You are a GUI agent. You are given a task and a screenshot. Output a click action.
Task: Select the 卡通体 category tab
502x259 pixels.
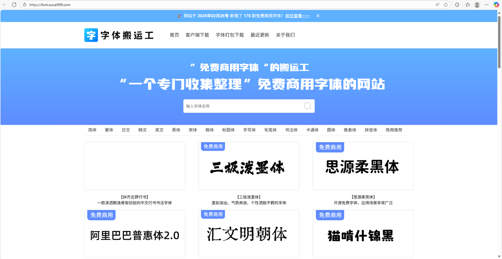(x=312, y=130)
